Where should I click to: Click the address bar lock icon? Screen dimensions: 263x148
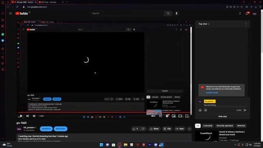(x=24, y=7)
